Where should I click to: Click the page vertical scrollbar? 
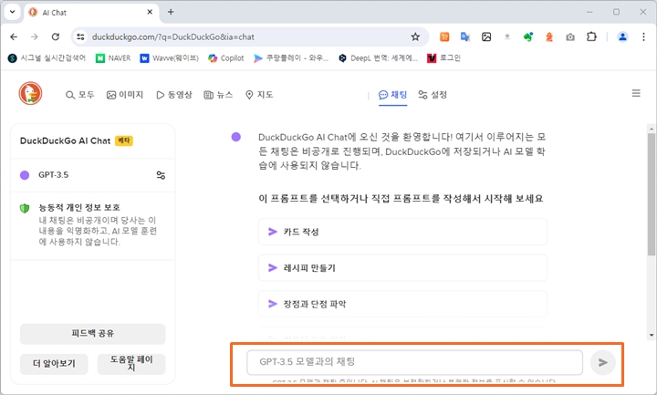pyautogui.click(x=652, y=194)
